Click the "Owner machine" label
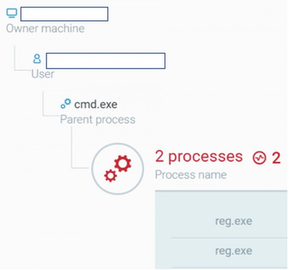289x270 pixels. pos(45,28)
